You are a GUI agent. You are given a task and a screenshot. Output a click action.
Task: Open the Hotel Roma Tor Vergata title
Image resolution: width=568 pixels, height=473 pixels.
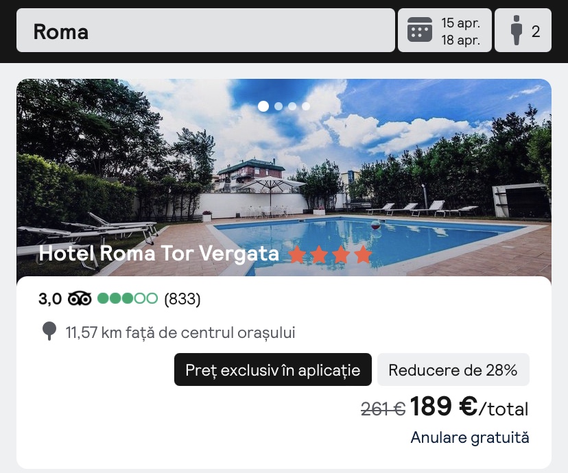(x=159, y=254)
